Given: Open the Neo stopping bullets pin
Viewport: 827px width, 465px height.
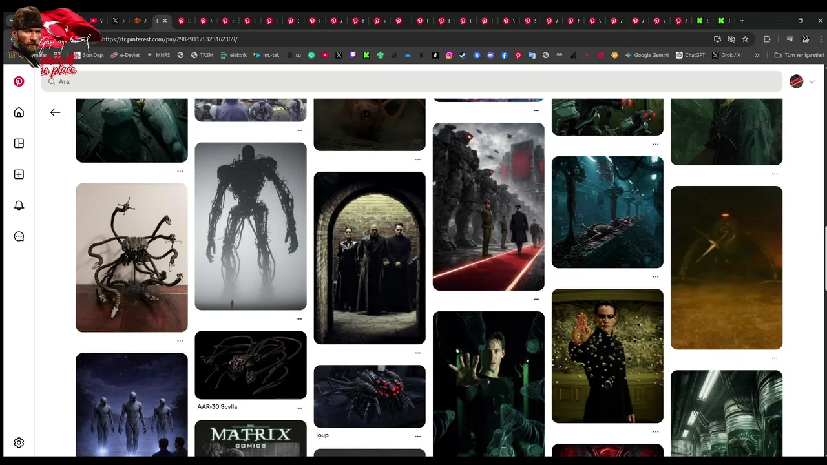Looking at the screenshot, I should 607,356.
